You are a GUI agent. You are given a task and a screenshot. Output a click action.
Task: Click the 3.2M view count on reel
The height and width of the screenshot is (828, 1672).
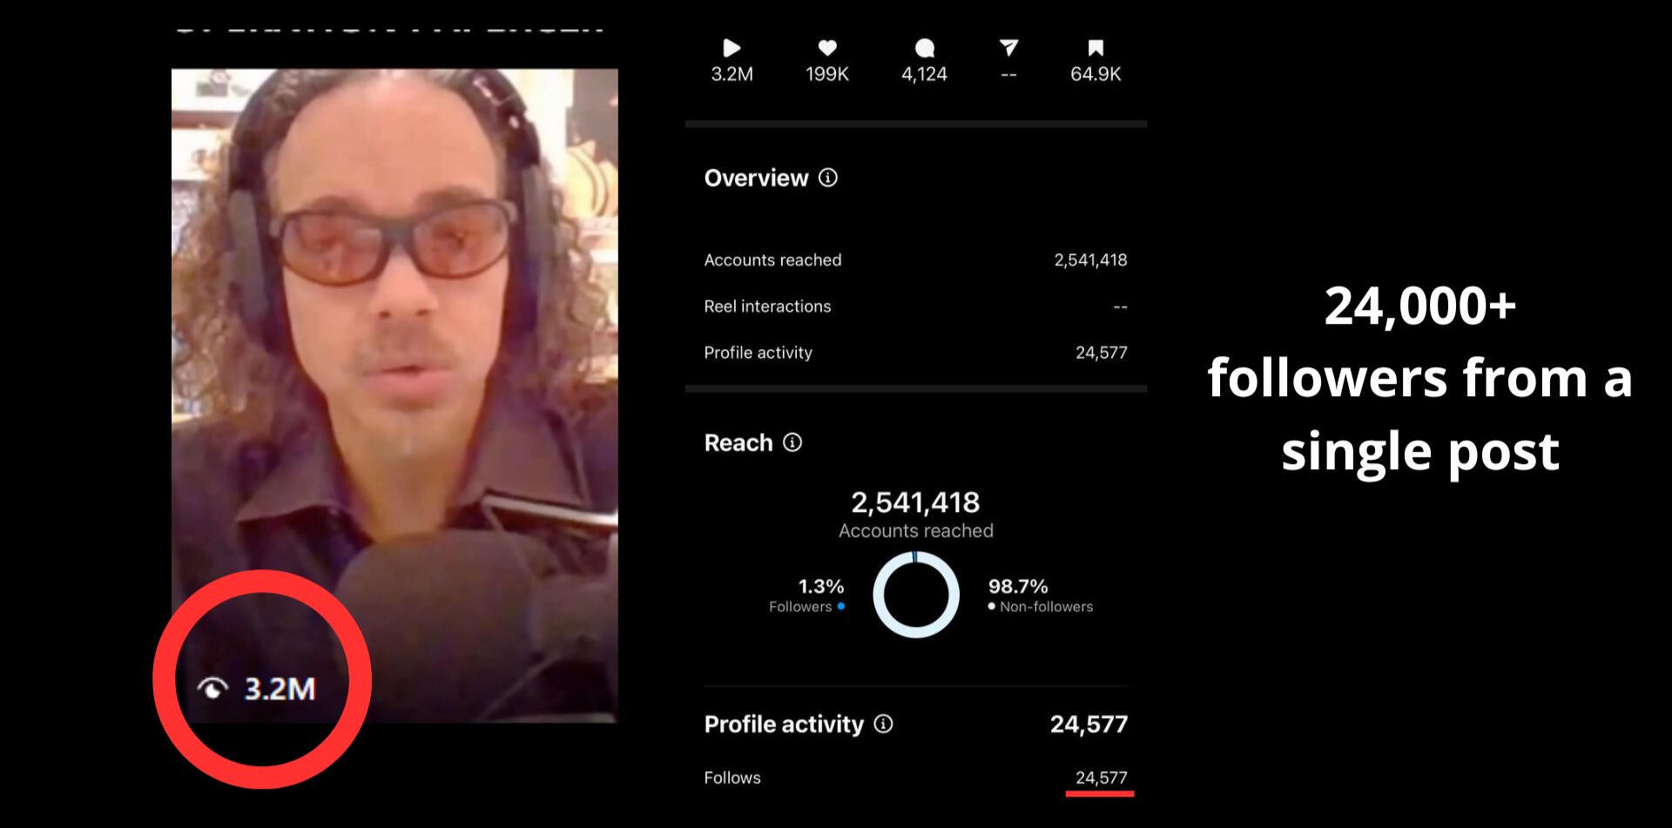280,689
